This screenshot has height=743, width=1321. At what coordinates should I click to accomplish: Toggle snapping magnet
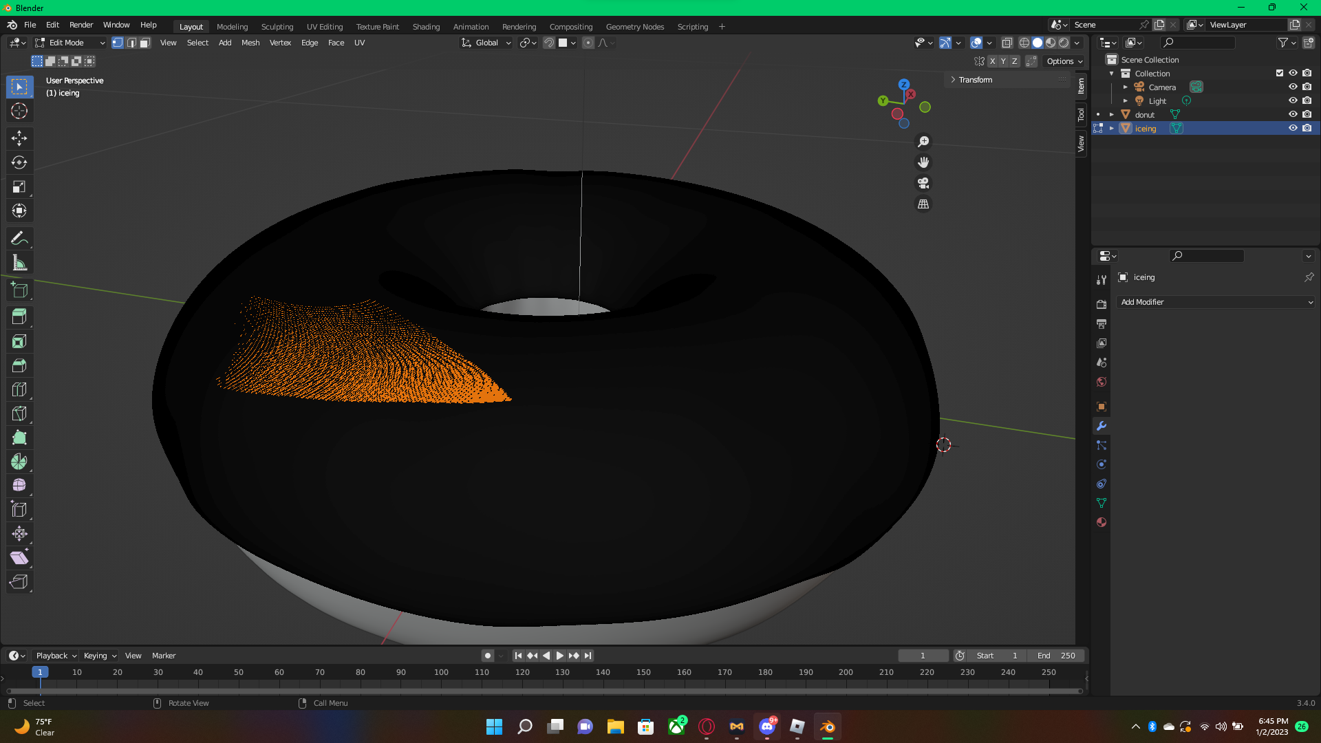[548, 43]
